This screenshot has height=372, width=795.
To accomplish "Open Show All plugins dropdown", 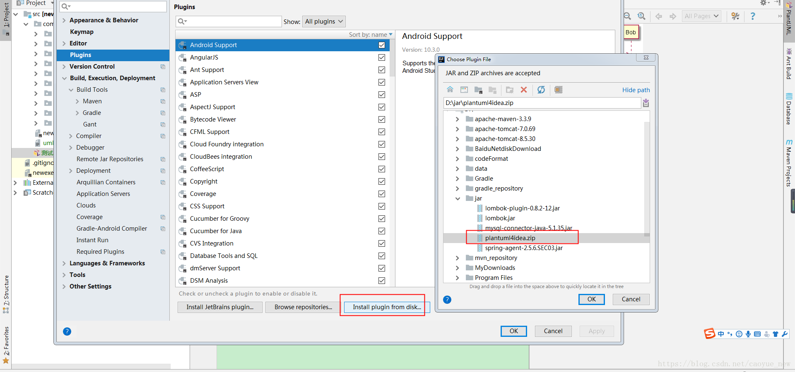I will click(324, 21).
